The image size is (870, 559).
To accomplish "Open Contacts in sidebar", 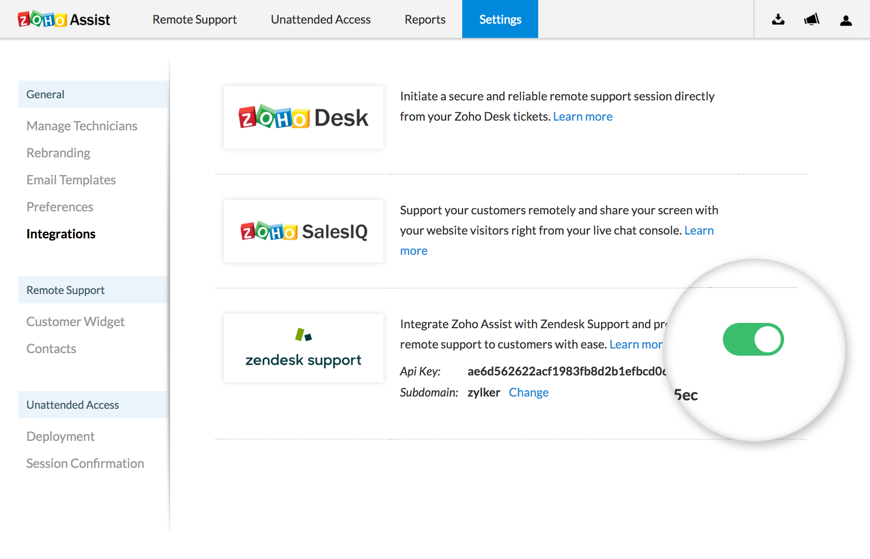I will tap(51, 348).
